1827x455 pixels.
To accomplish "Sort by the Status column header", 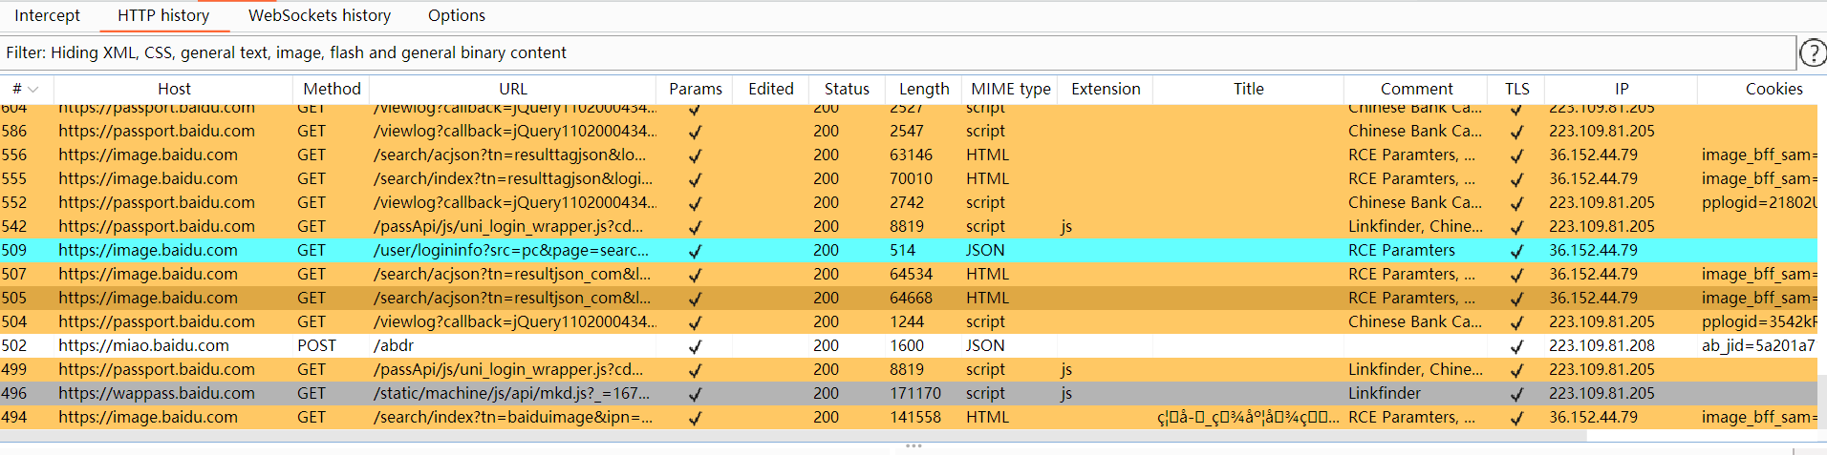I will pyautogui.click(x=847, y=89).
